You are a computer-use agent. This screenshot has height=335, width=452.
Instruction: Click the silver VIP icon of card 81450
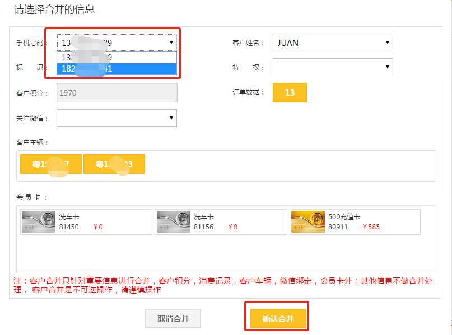point(39,221)
